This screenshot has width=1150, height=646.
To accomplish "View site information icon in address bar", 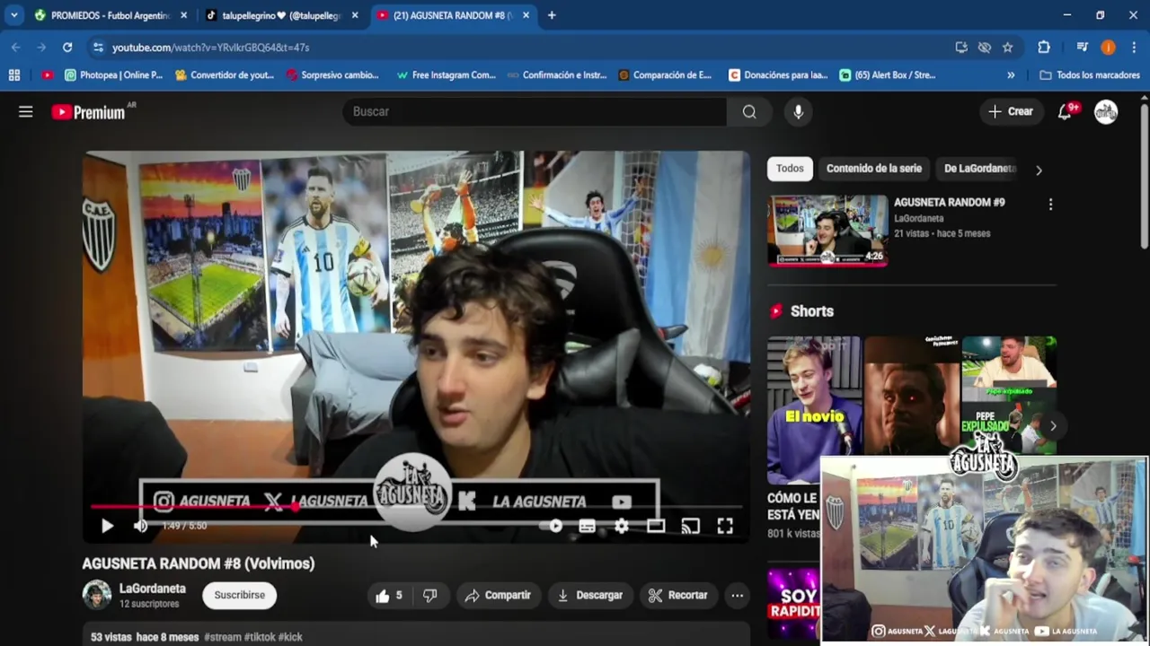I will (98, 48).
